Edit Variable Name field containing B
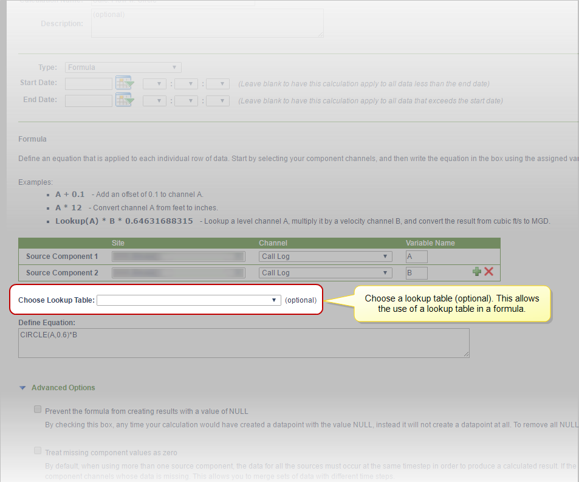 pyautogui.click(x=417, y=273)
